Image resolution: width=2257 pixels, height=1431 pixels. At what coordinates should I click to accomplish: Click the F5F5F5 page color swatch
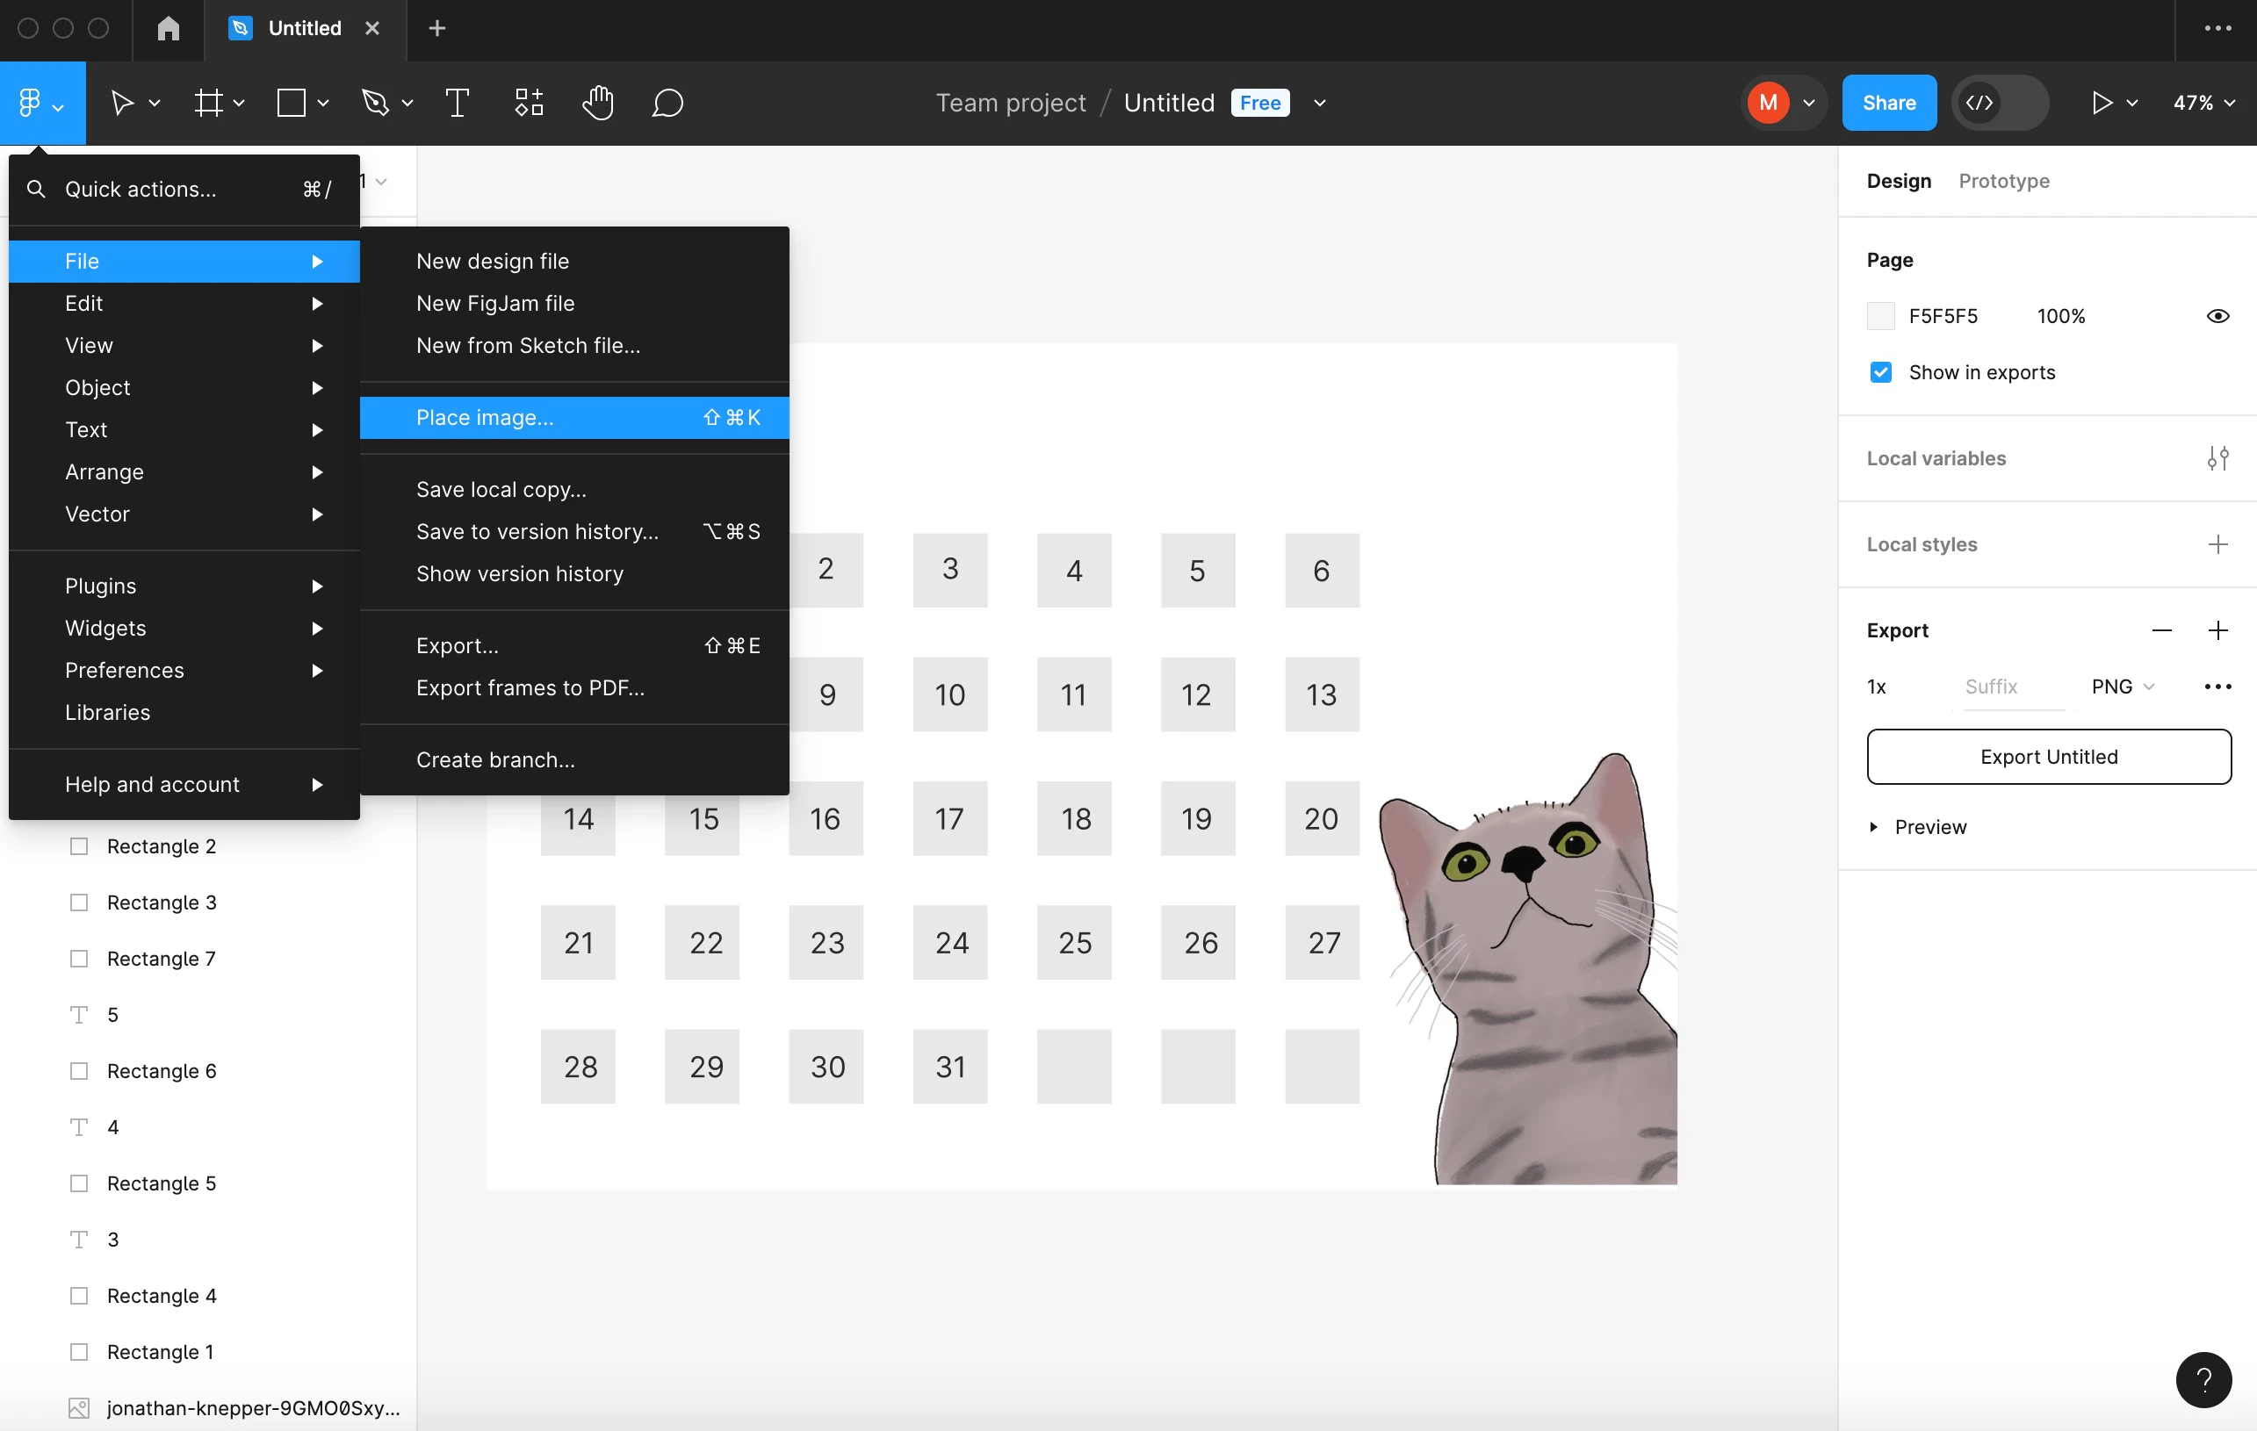[x=1880, y=316]
